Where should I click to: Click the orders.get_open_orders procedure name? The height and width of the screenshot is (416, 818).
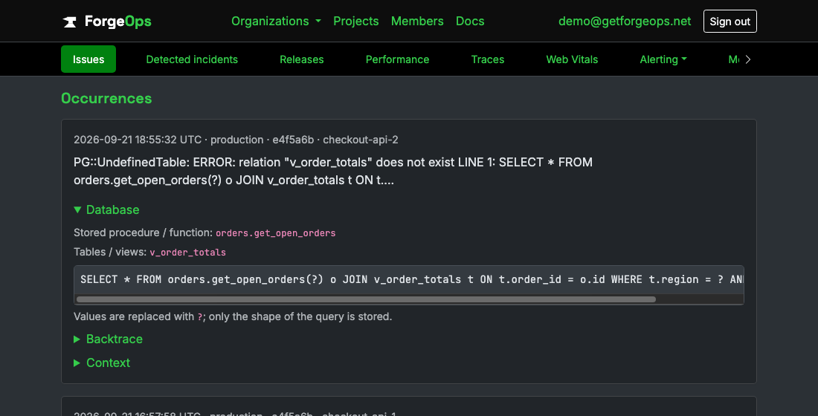tap(275, 233)
